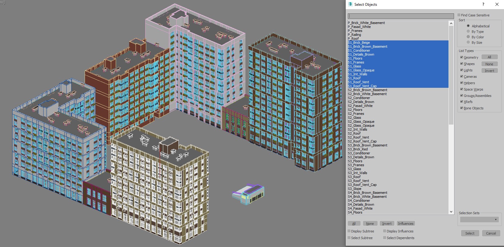
Task: Click the list scroll down arrow
Action: coord(451,212)
